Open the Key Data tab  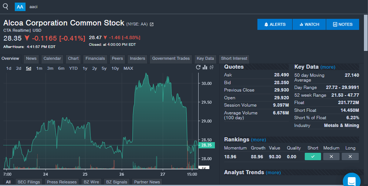pyautogui.click(x=205, y=59)
